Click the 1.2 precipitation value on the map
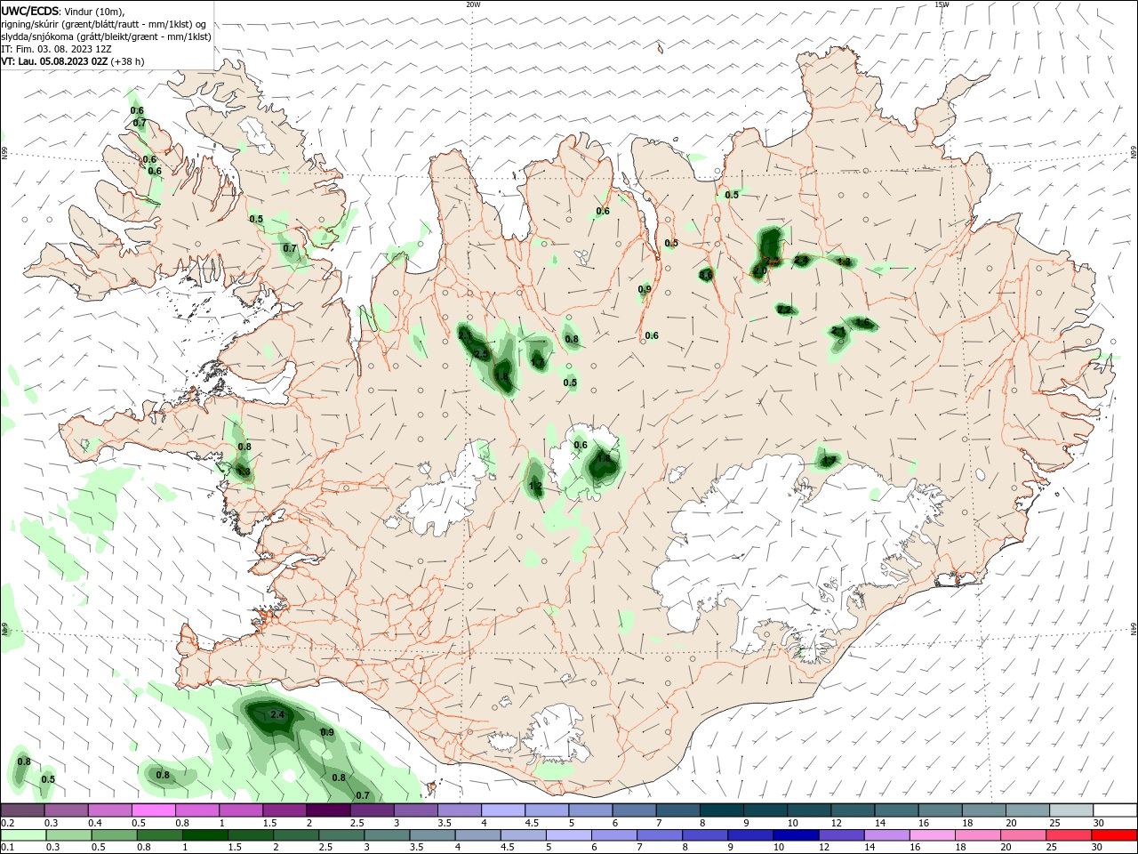Viewport: 1138px width, 854px height. (535, 486)
